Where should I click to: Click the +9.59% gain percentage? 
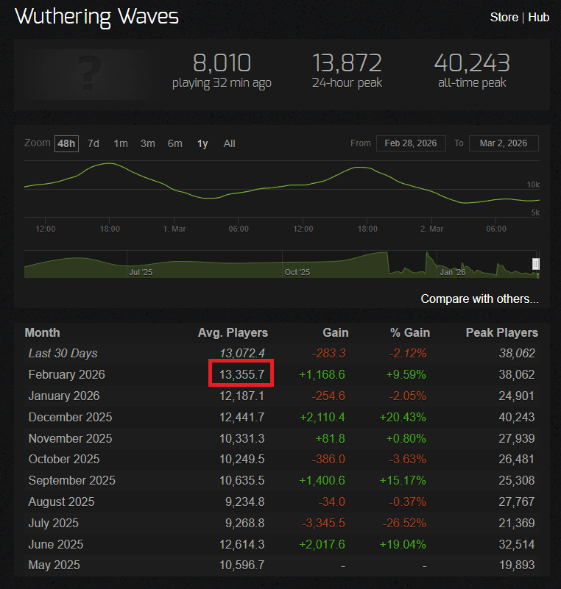[x=406, y=374]
